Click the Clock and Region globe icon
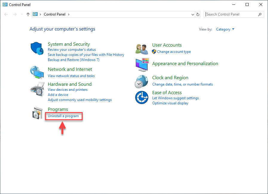 (141, 82)
